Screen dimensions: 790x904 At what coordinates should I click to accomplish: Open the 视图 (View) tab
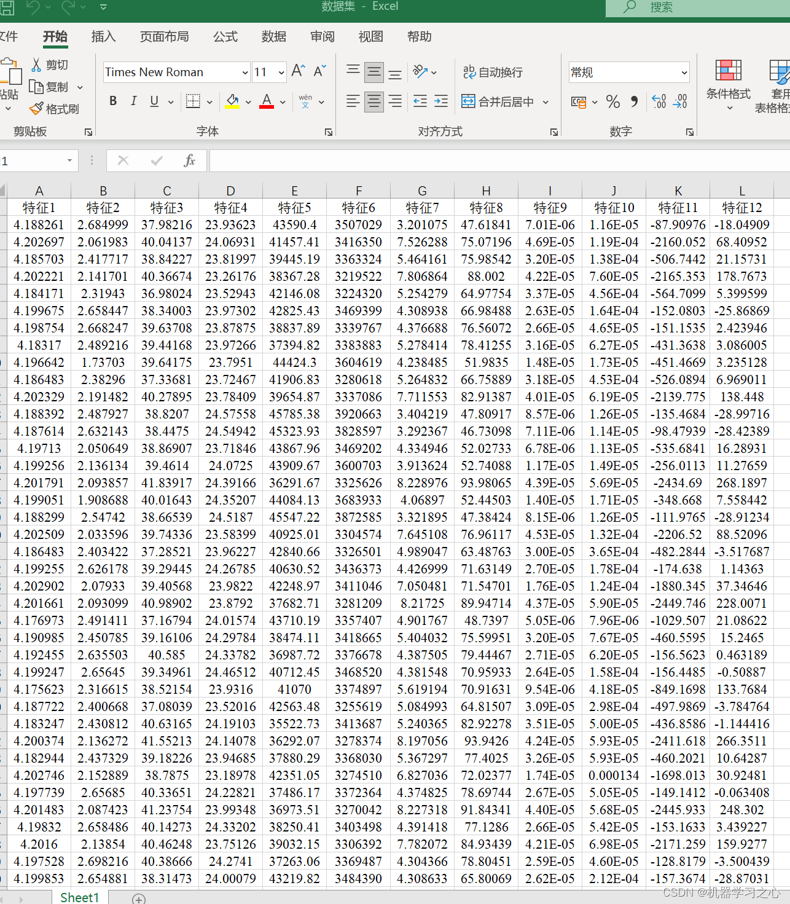[371, 36]
